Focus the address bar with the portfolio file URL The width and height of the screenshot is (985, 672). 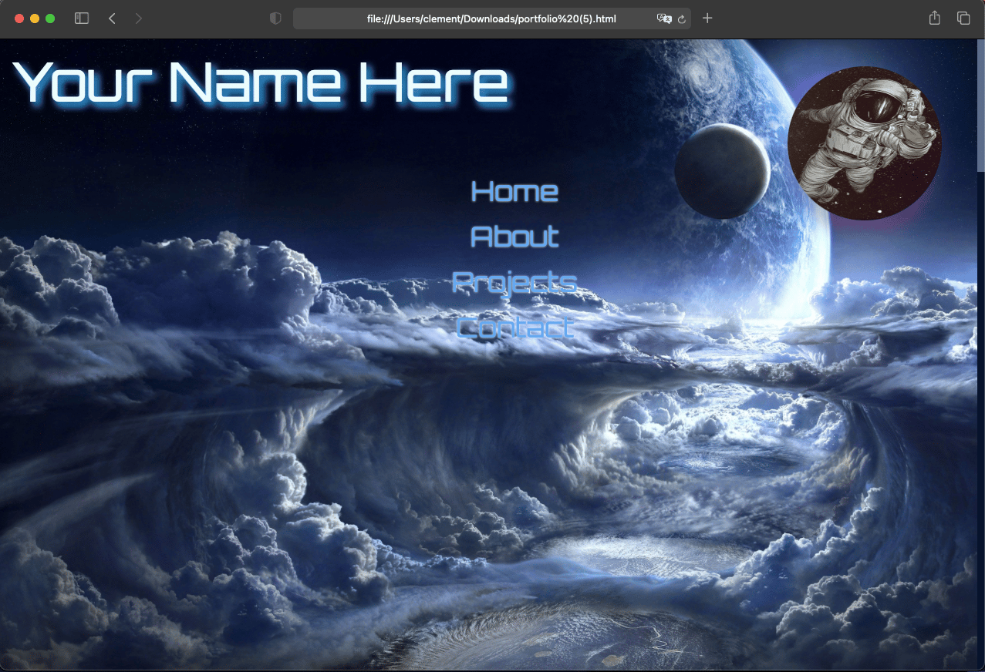tap(492, 18)
